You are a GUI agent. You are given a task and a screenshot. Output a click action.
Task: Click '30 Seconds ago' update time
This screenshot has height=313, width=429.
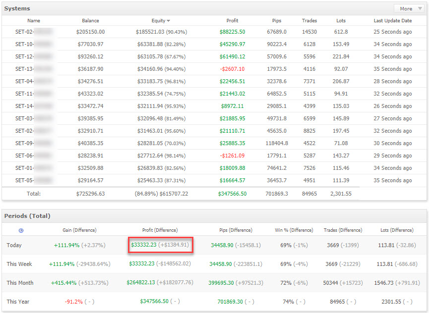(x=393, y=143)
